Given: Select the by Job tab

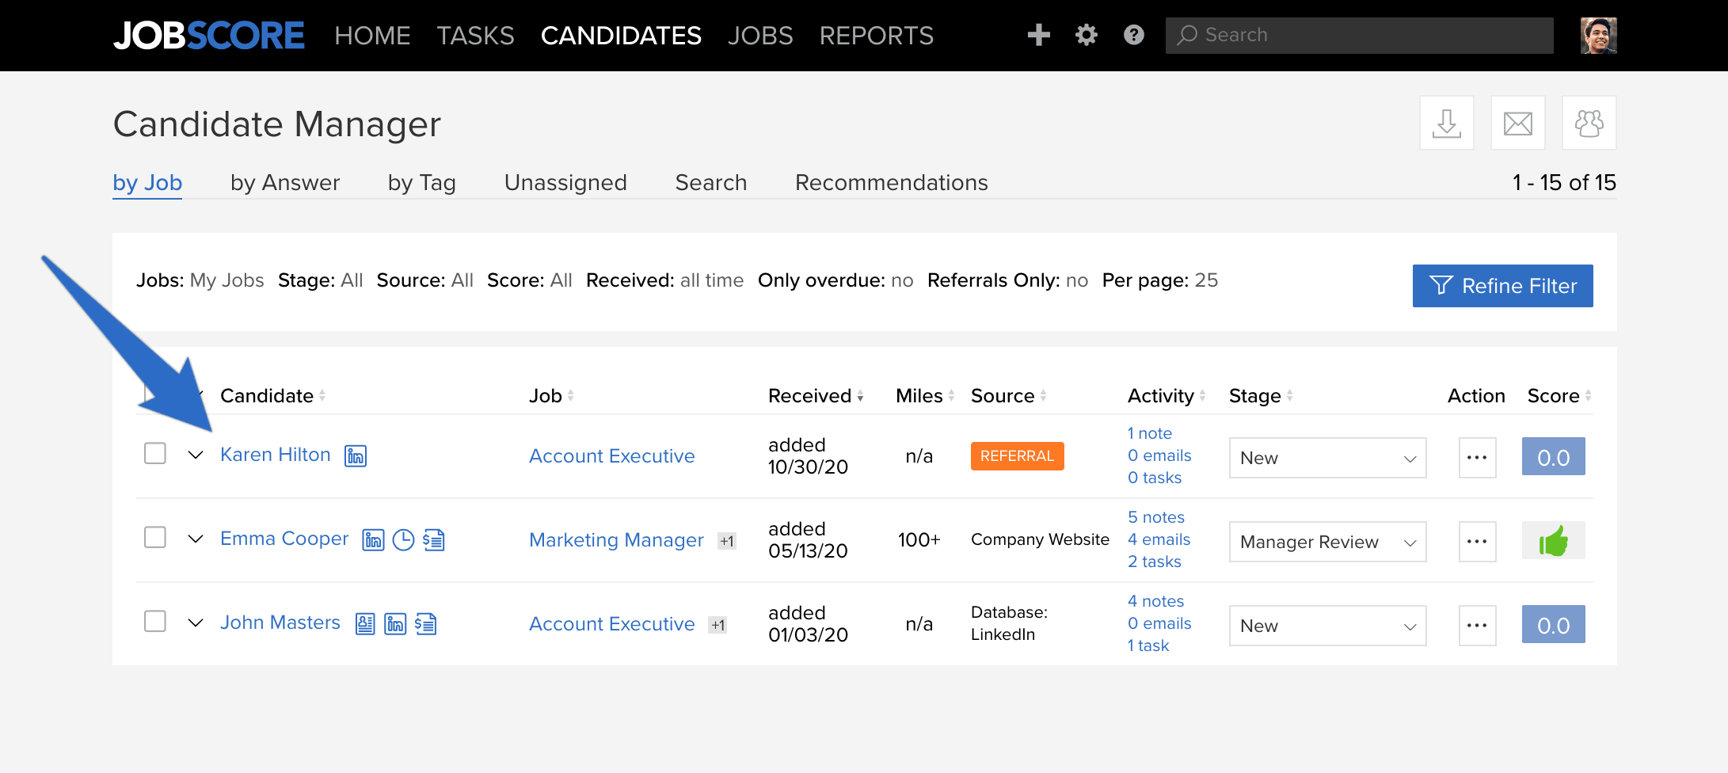Looking at the screenshot, I should (147, 183).
